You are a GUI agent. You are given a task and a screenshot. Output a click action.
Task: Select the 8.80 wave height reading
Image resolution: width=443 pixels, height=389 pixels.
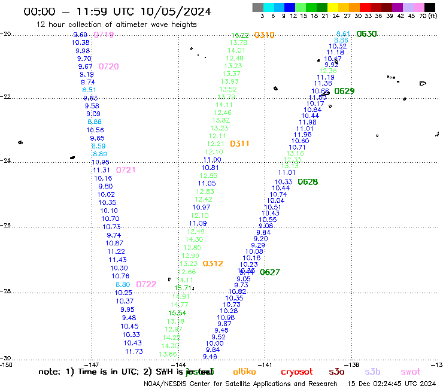(x=123, y=284)
